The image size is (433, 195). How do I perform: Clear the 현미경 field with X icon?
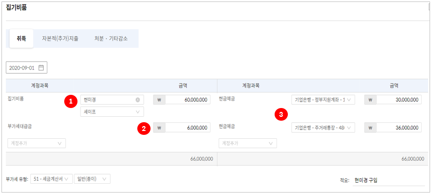137,100
